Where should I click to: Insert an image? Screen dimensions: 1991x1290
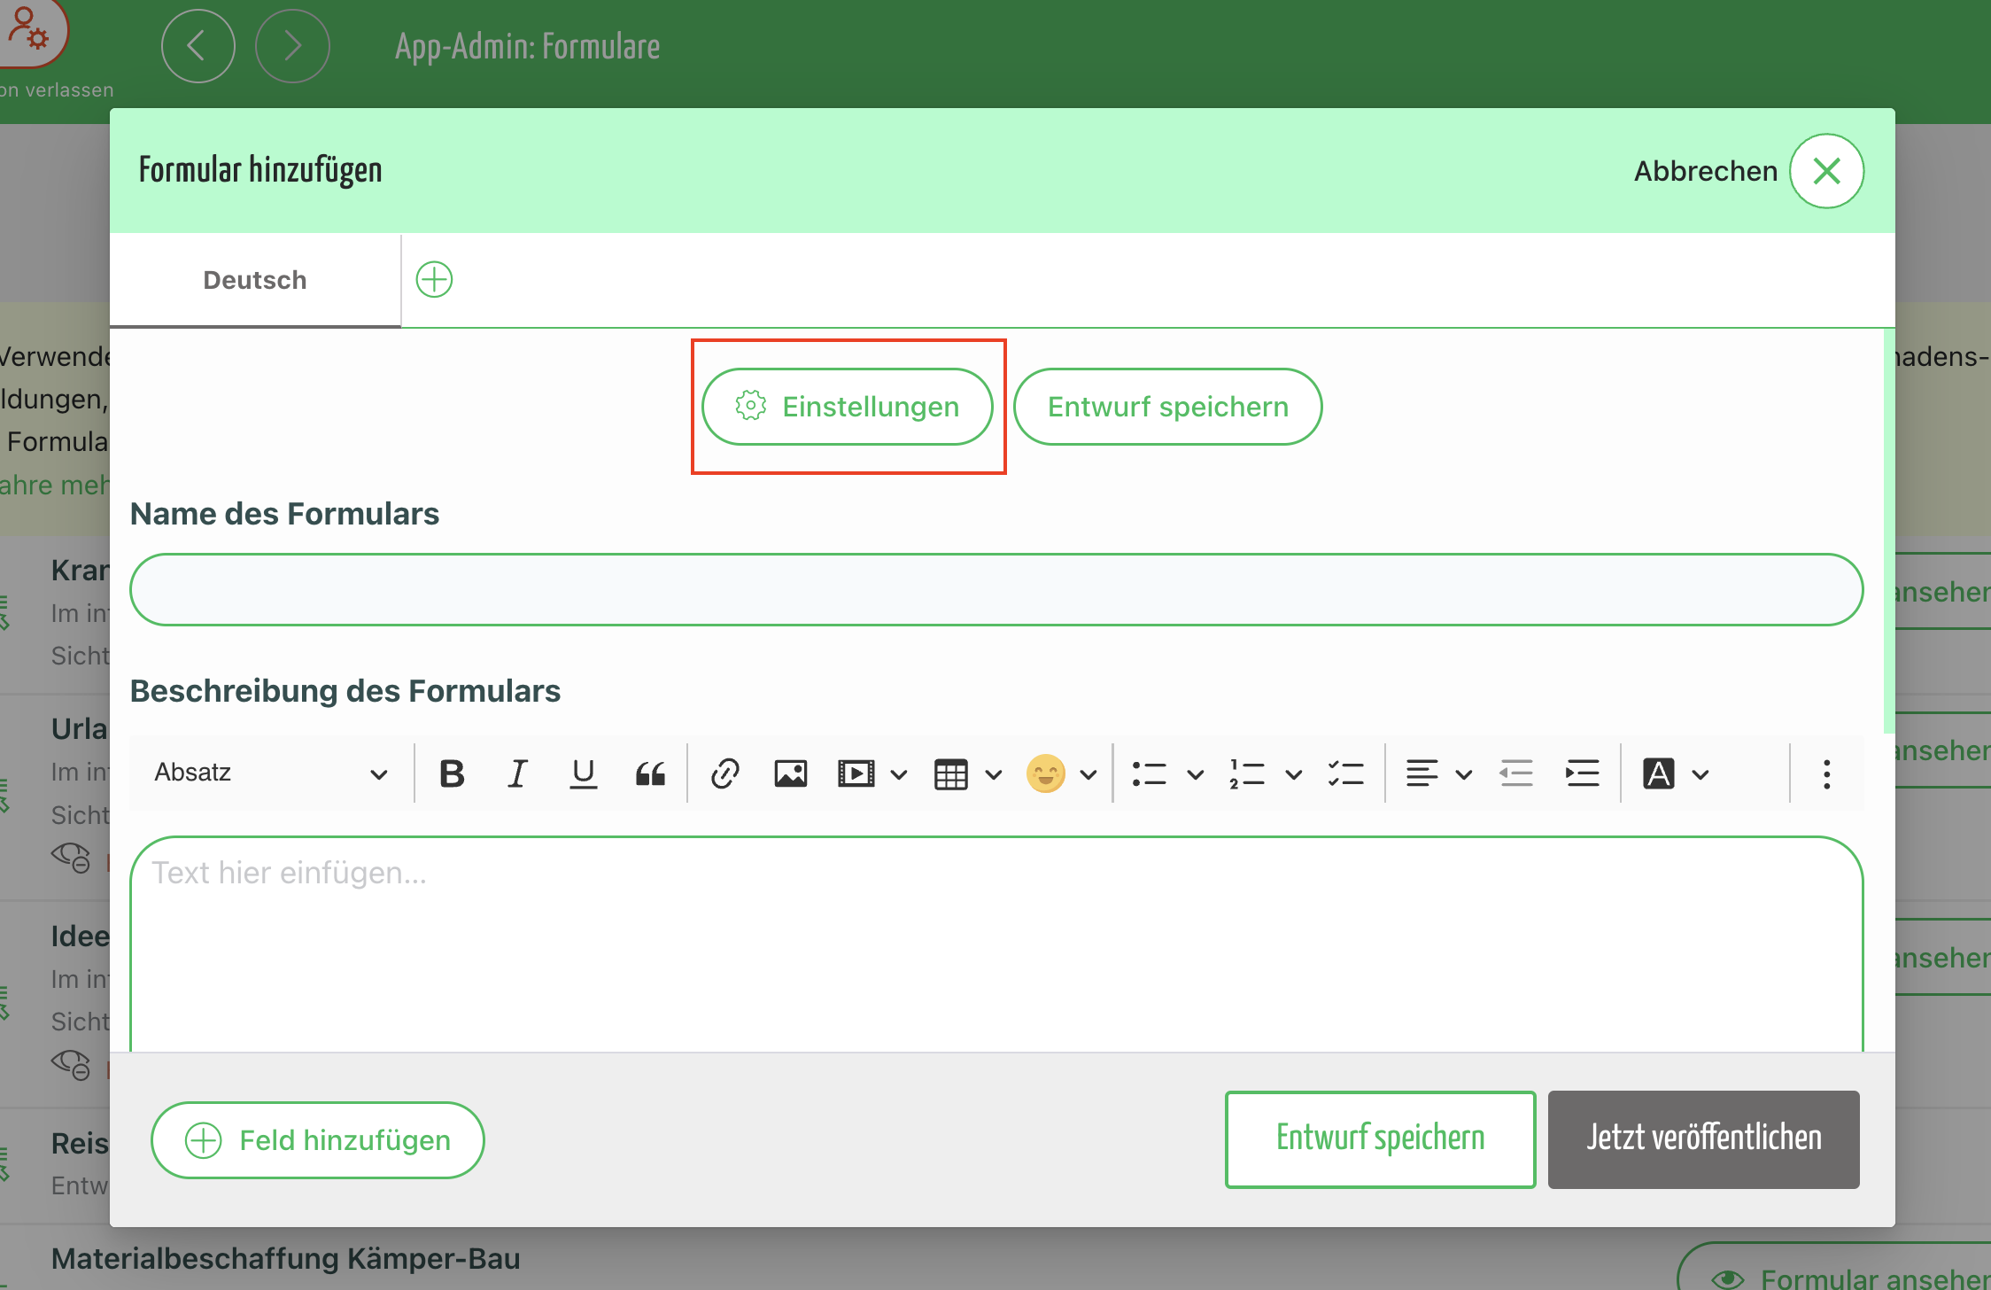pos(790,773)
